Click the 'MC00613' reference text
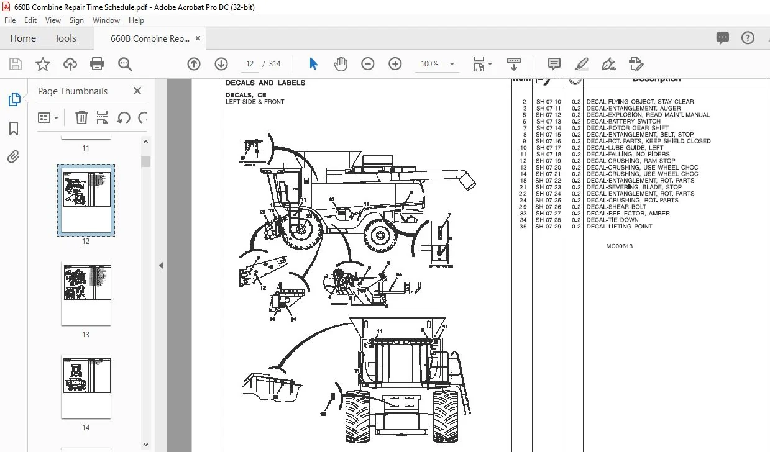The width and height of the screenshot is (770, 452). [x=619, y=246]
